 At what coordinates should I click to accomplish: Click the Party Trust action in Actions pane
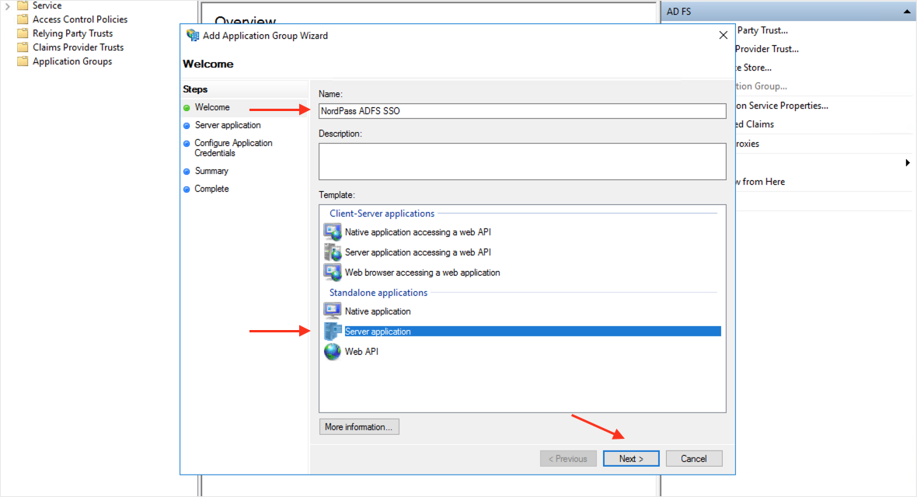[x=762, y=30]
